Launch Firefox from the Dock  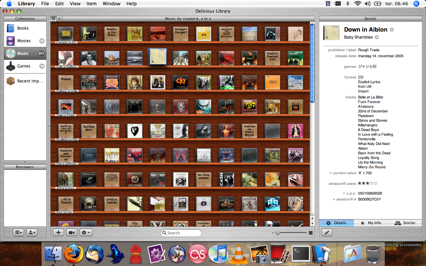pyautogui.click(x=74, y=254)
